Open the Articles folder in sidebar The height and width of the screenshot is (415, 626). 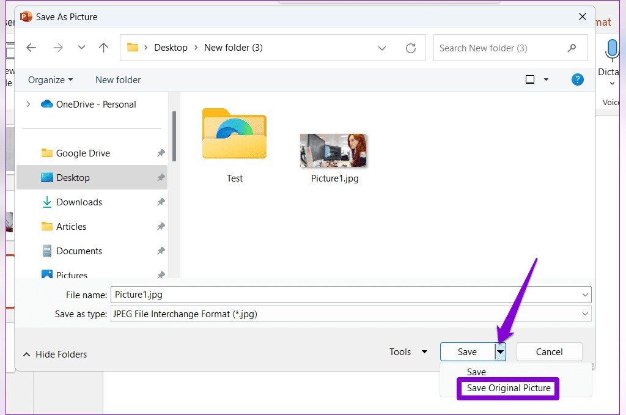(64, 226)
